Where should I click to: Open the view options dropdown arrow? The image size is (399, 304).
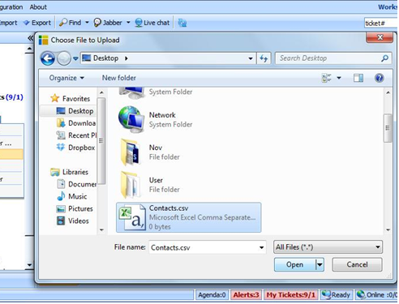tap(339, 78)
